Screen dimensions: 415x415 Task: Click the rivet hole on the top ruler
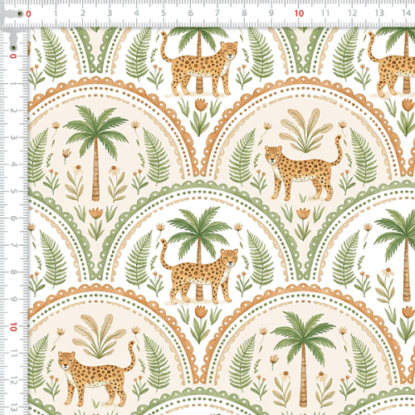pyautogui.click(x=20, y=13)
